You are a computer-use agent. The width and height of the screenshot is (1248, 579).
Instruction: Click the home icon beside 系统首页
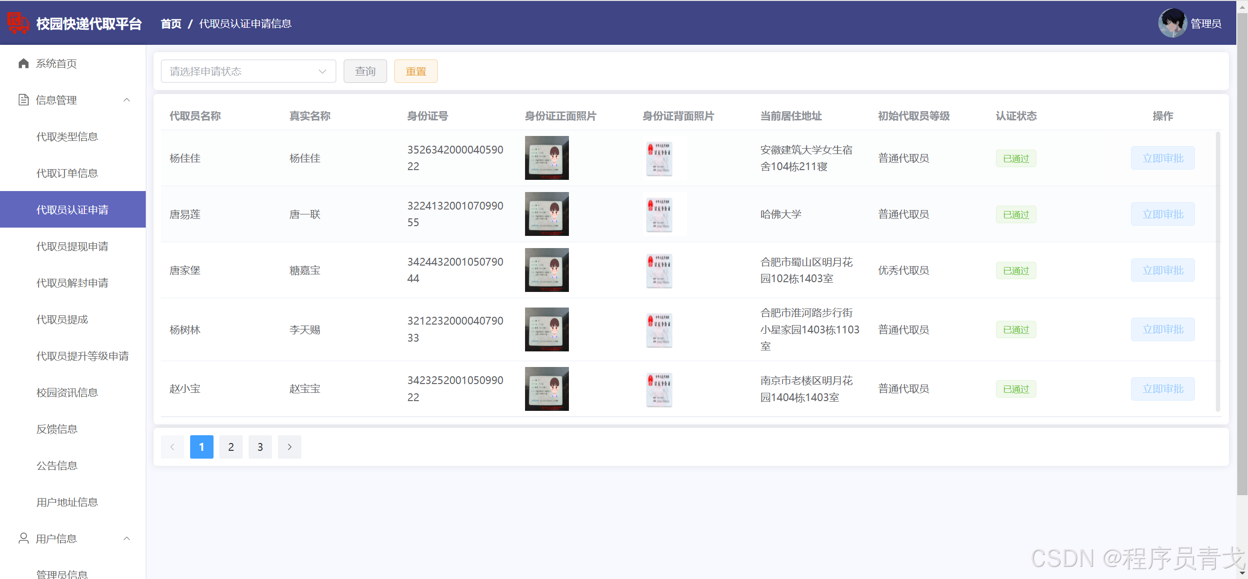(x=23, y=63)
